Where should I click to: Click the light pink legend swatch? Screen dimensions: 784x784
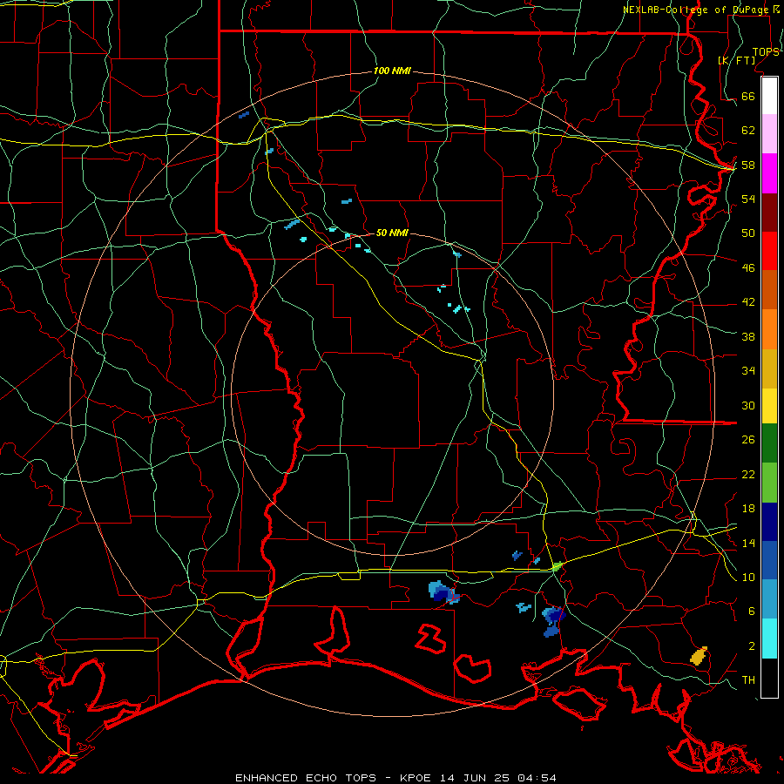pyautogui.click(x=769, y=134)
